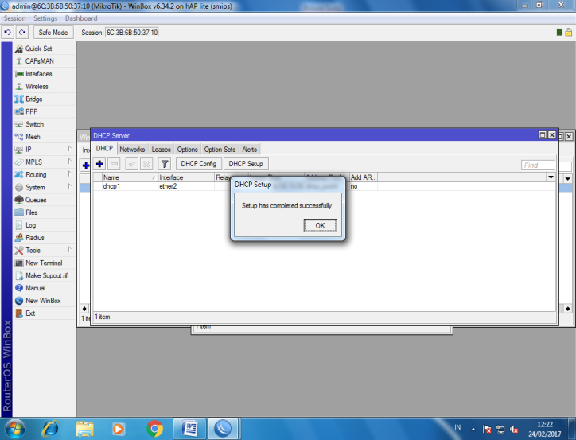Select the DHCP tab
Image resolution: width=576 pixels, height=440 pixels.
point(104,148)
